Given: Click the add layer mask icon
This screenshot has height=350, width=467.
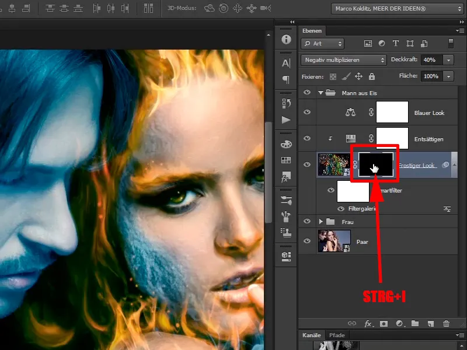Looking at the screenshot, I should click(x=384, y=324).
